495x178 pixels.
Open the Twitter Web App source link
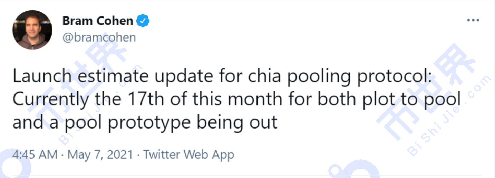click(188, 154)
